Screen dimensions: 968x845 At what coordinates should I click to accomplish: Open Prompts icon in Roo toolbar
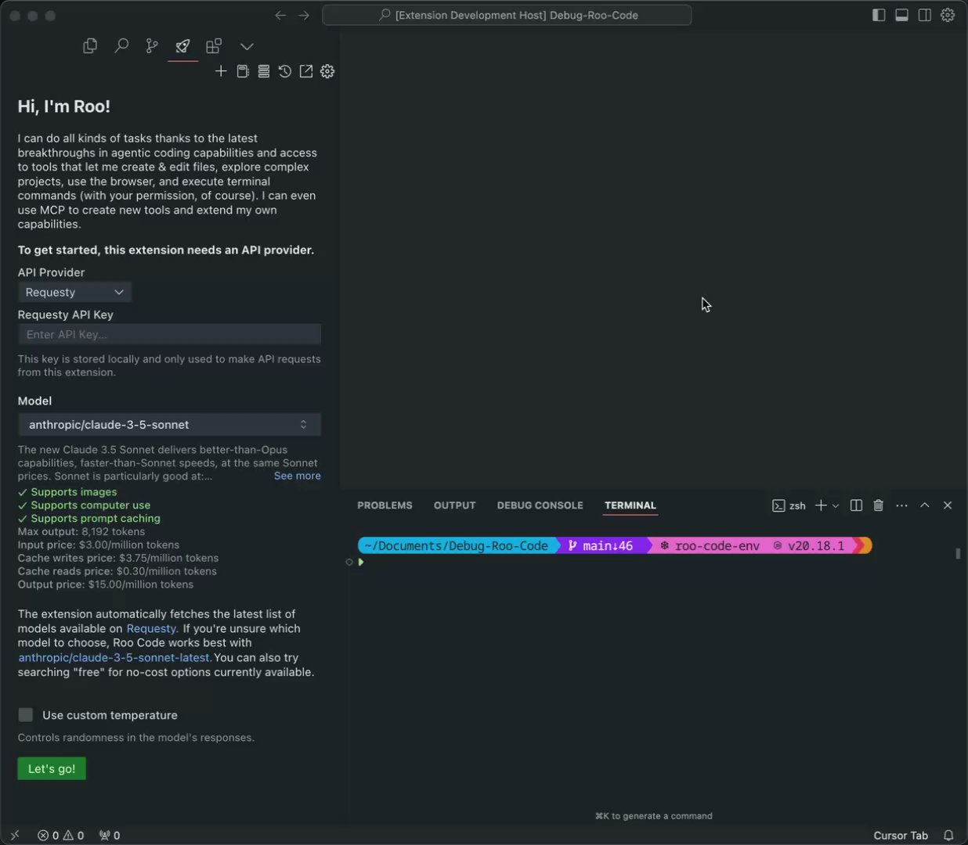(243, 71)
